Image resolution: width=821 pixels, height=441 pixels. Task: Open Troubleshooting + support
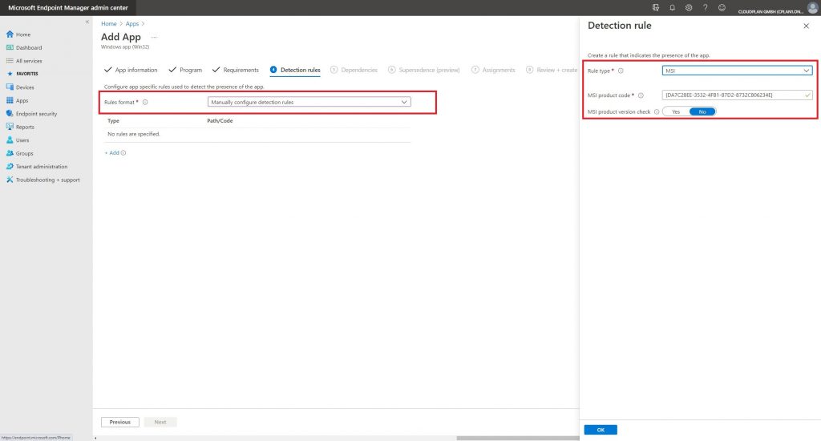tap(43, 180)
